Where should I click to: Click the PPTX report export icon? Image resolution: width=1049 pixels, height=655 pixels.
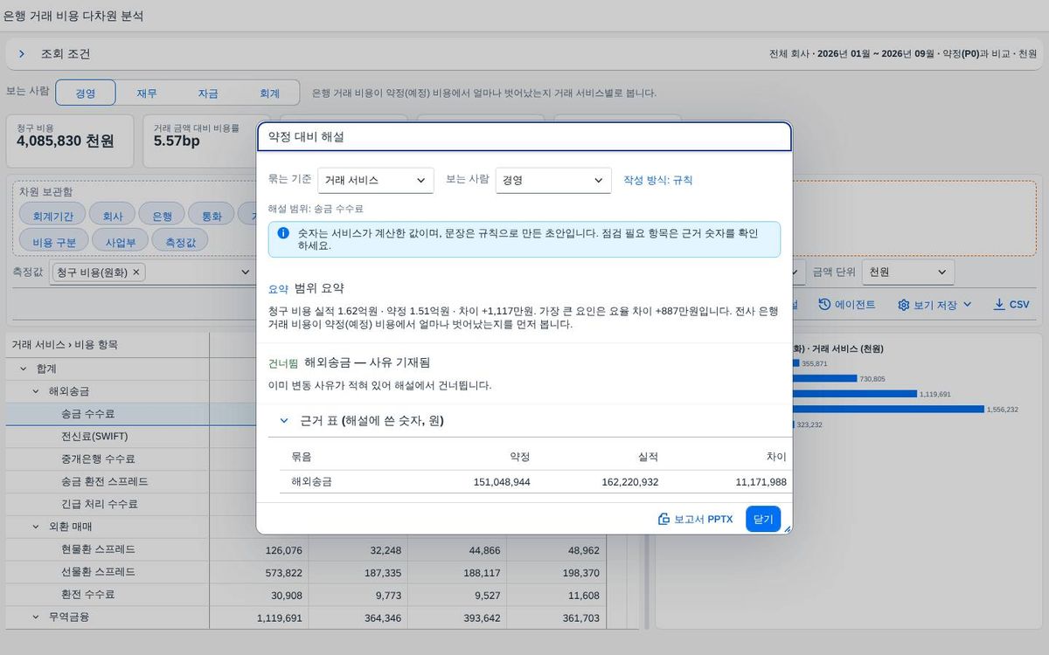663,519
